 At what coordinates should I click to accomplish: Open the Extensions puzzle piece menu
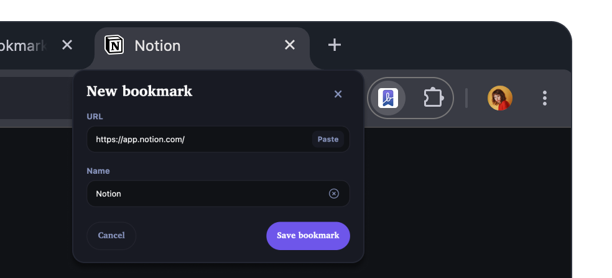[x=433, y=98]
